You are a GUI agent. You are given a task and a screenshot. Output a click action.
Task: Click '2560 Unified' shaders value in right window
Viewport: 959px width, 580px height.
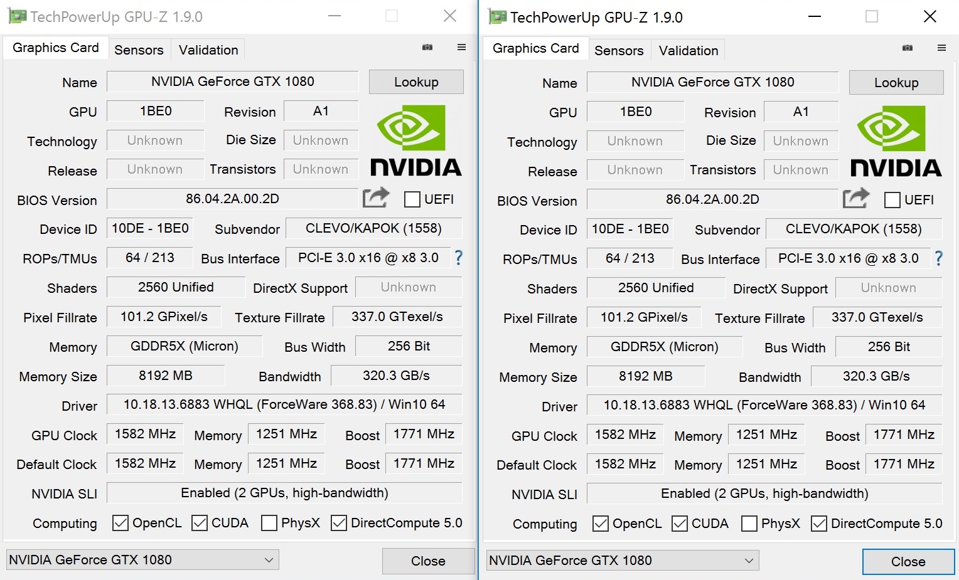pos(656,288)
